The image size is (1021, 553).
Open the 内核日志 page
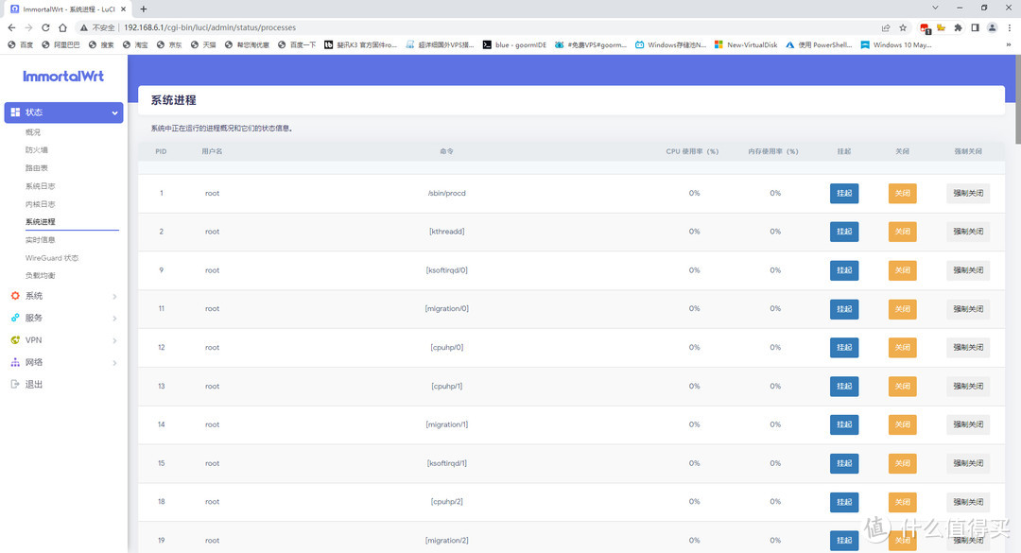(41, 204)
